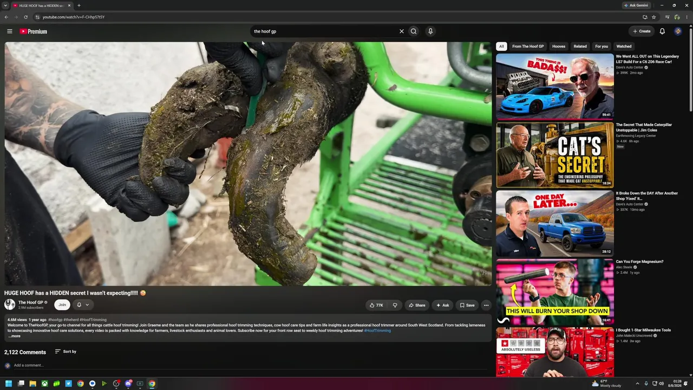Select the Hooves filter chip
Image resolution: width=693 pixels, height=390 pixels.
(559, 47)
